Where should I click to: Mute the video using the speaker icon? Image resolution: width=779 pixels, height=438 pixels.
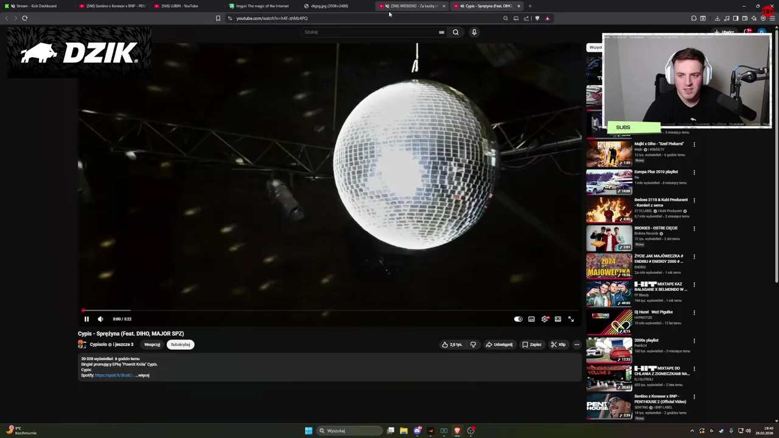tap(100, 319)
